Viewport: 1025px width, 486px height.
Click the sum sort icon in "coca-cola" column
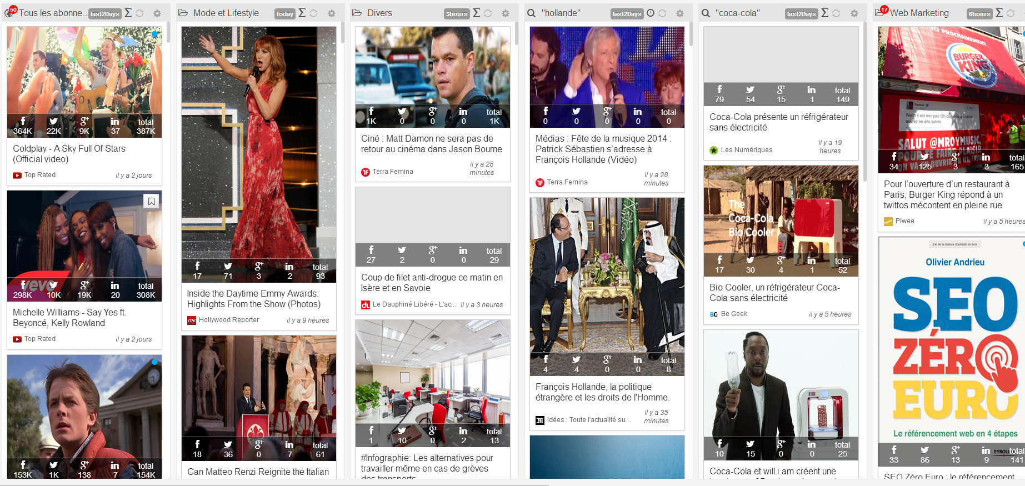[x=825, y=13]
